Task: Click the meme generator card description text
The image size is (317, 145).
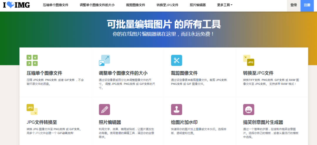Action: click(271, 133)
